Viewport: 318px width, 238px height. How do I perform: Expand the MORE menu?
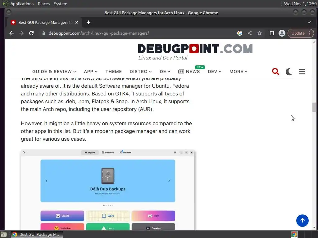[x=238, y=72]
